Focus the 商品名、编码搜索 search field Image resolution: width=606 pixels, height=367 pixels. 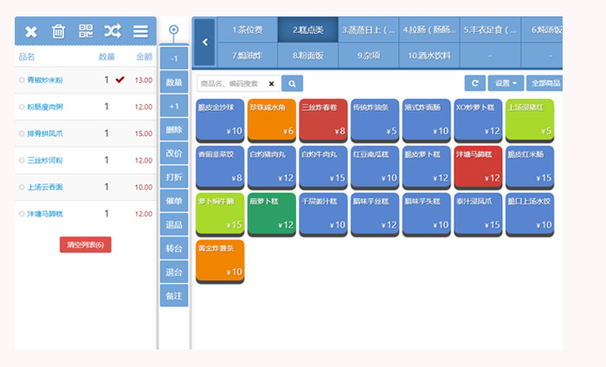point(231,84)
